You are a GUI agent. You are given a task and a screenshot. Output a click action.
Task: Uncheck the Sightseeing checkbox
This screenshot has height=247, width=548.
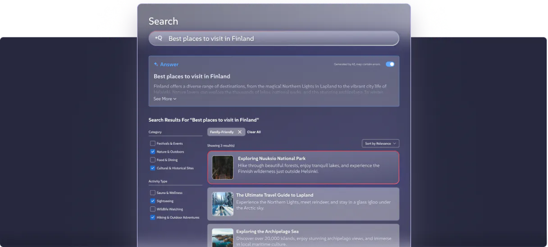tap(153, 201)
